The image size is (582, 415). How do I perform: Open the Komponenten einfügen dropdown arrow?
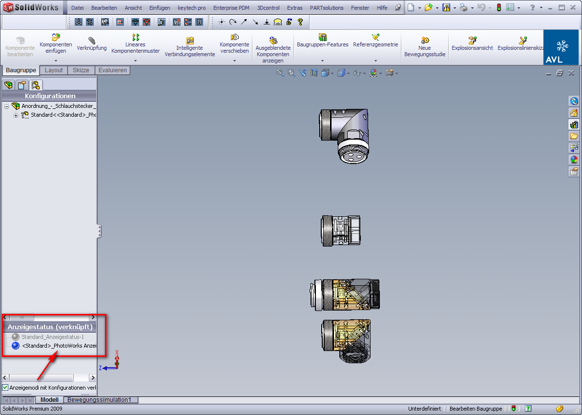(56, 61)
